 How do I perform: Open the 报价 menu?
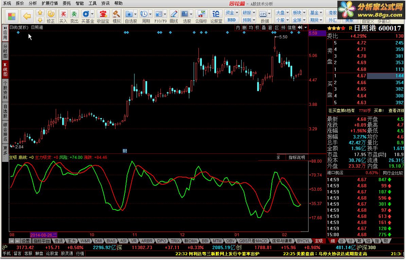point(20,3)
